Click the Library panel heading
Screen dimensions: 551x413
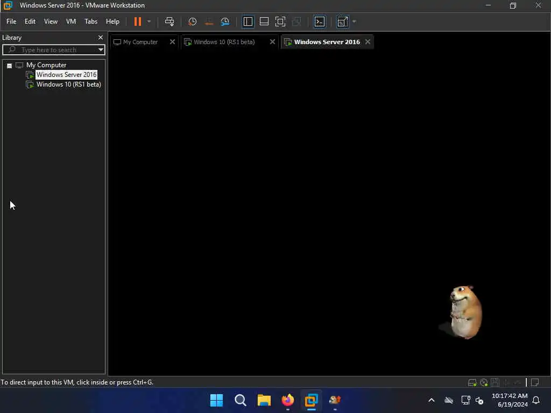coord(12,38)
